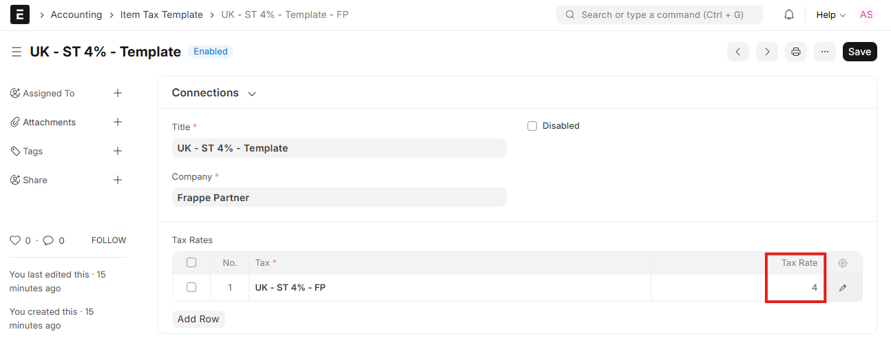Collapse the Connections section

(x=252, y=94)
